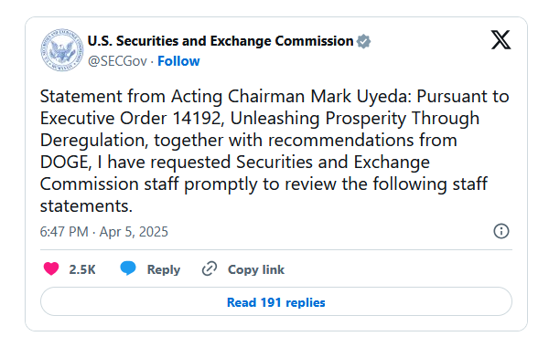The image size is (549, 347).
Task: Open the U.S. Securities and Exchange Commission profile name
Action: tap(221, 41)
